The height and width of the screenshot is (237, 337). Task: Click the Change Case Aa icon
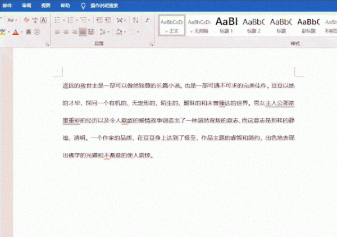(x=10, y=20)
